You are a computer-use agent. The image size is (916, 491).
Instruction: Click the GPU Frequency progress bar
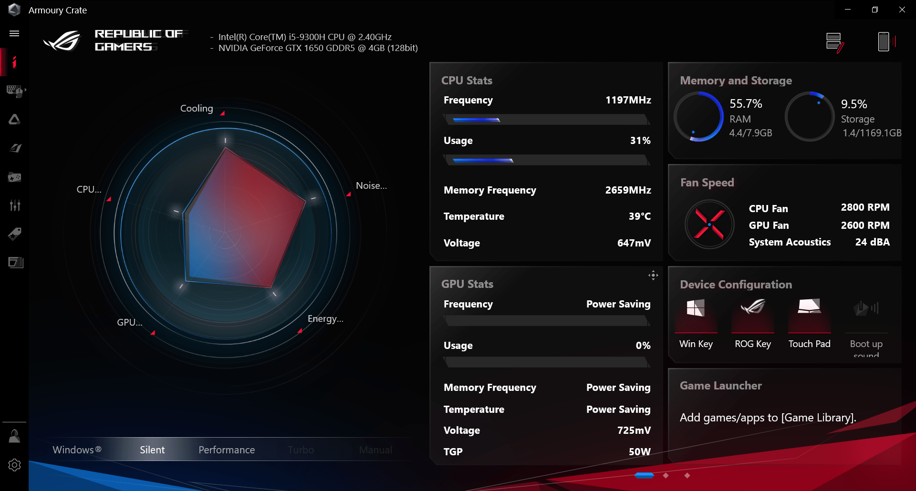tap(547, 321)
